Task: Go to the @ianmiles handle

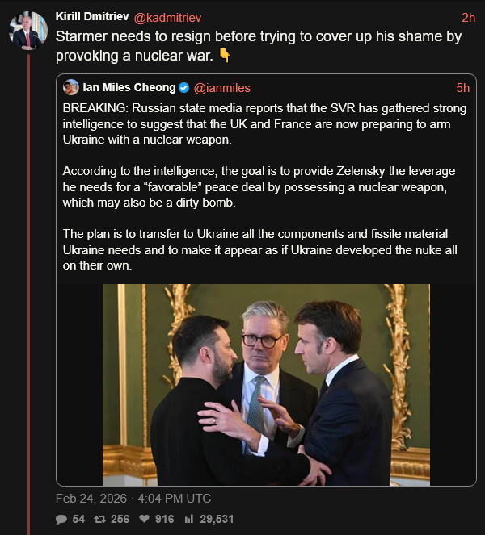Action: pyautogui.click(x=222, y=87)
